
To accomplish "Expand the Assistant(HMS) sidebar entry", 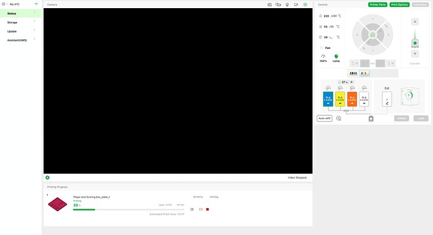I will tap(21, 40).
